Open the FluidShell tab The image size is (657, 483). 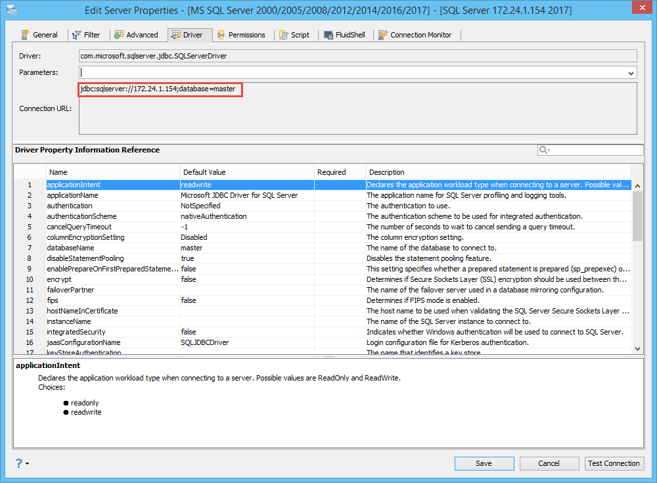pos(345,35)
